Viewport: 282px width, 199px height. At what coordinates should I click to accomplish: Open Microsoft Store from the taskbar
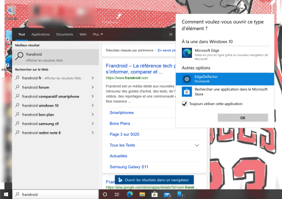click(154, 194)
